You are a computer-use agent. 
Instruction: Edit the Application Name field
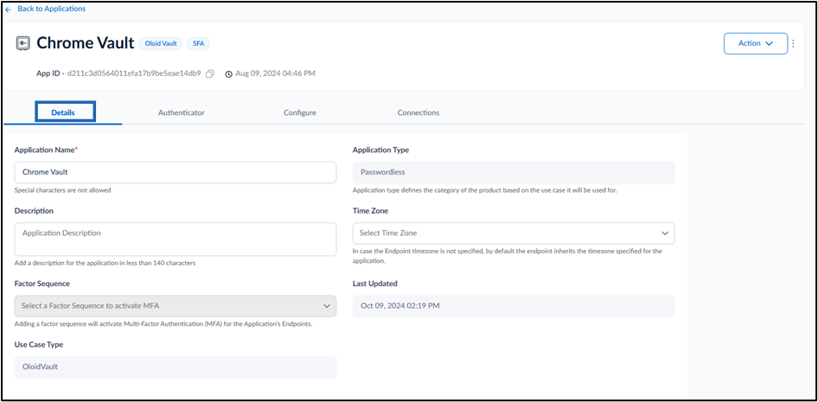tap(176, 172)
